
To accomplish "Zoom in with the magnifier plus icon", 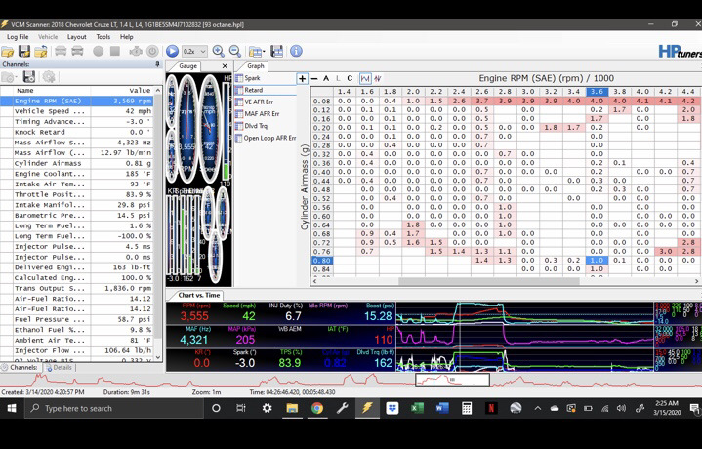I will point(219,52).
